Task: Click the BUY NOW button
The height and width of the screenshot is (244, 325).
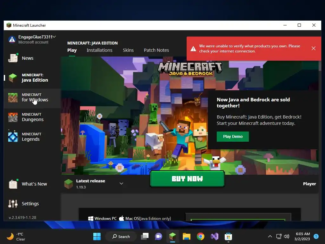Action: 187,179
